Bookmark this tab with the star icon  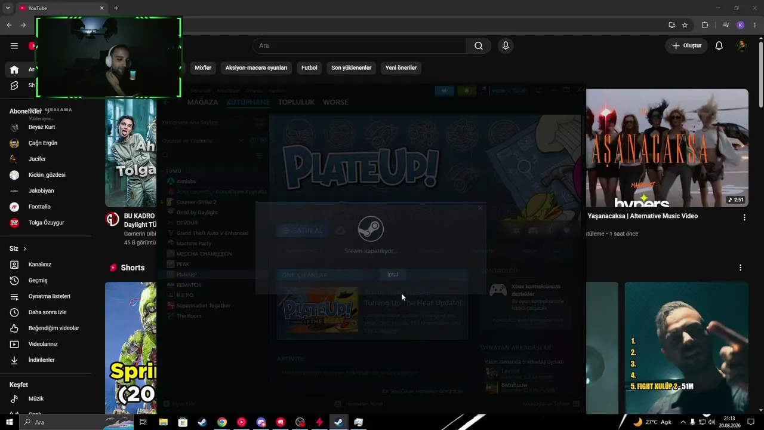[x=685, y=25]
